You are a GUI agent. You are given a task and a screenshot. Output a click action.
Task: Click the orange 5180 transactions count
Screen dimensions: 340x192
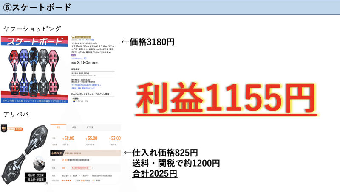[x=83, y=181]
